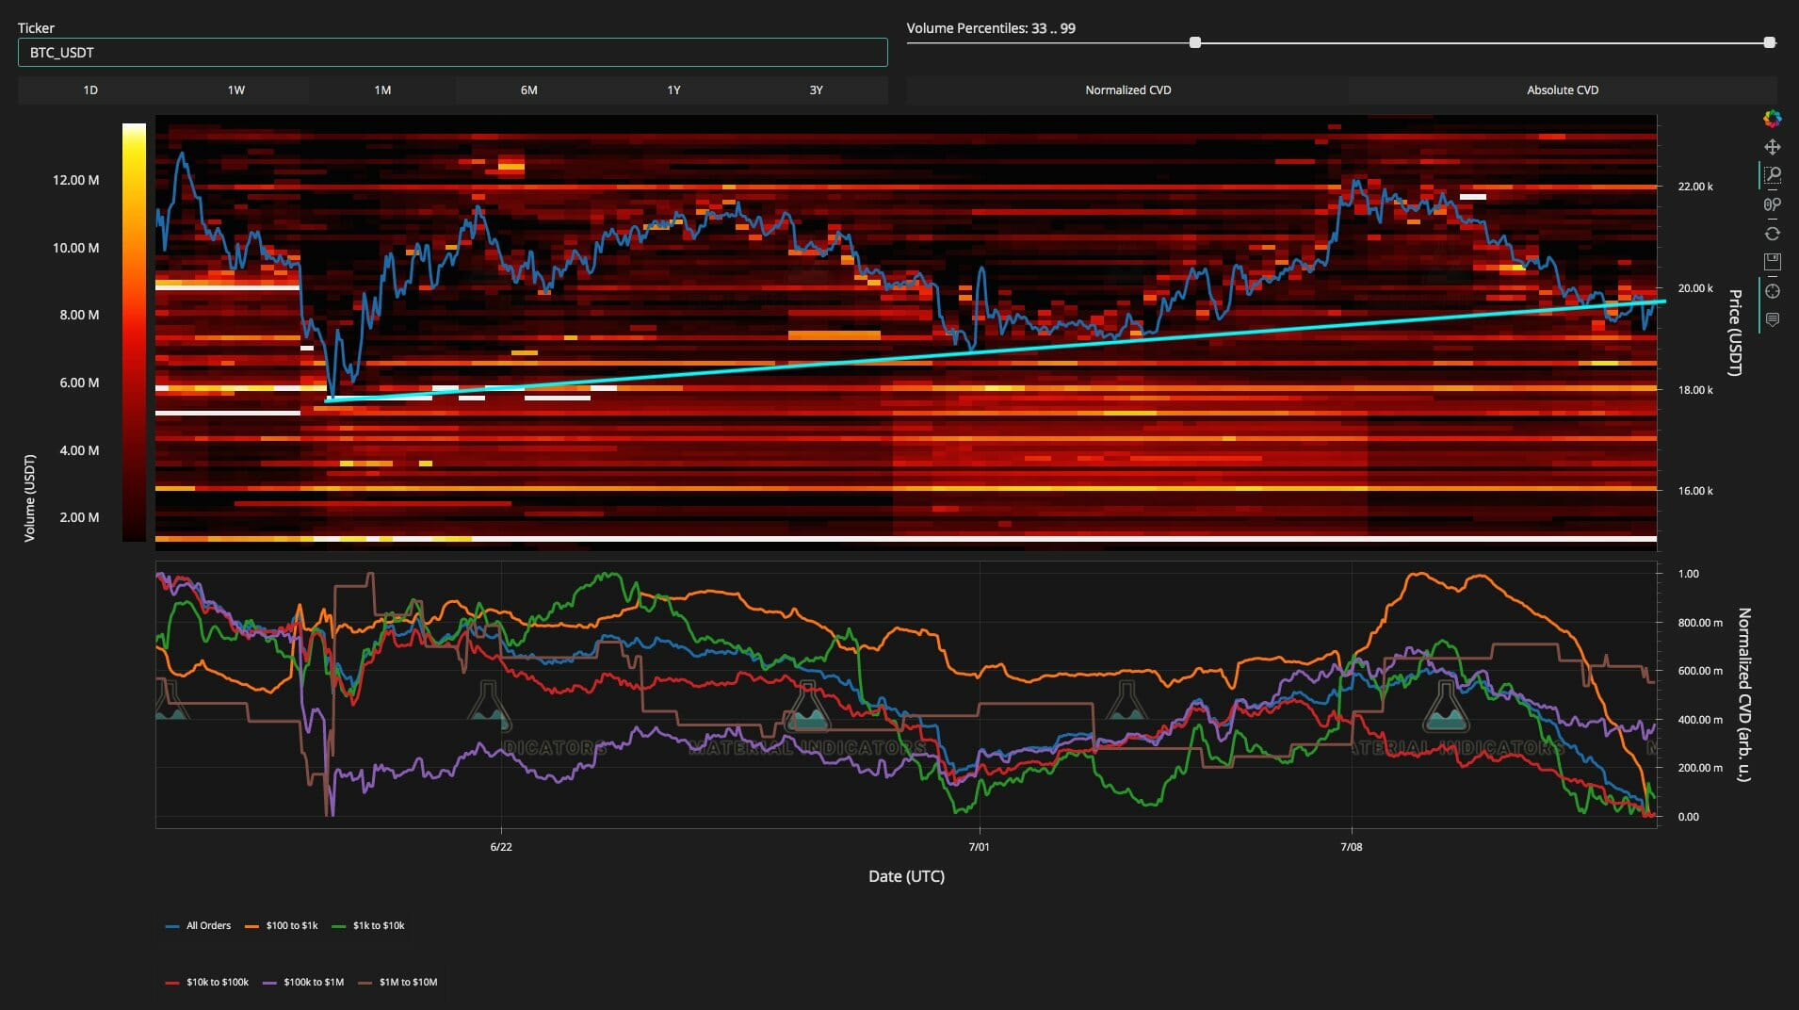1799x1010 pixels.
Task: Toggle the Hover tooltip tool
Action: pos(1772,319)
